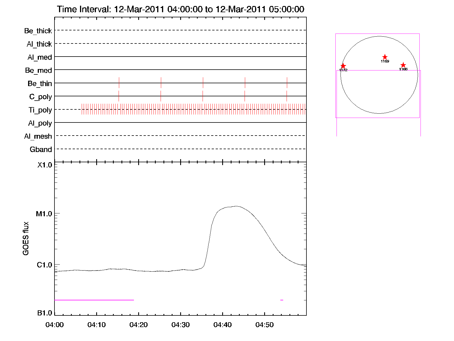This screenshot has width=454, height=341.
Task: Click the GOES flux axis title
Action: click(x=26, y=239)
